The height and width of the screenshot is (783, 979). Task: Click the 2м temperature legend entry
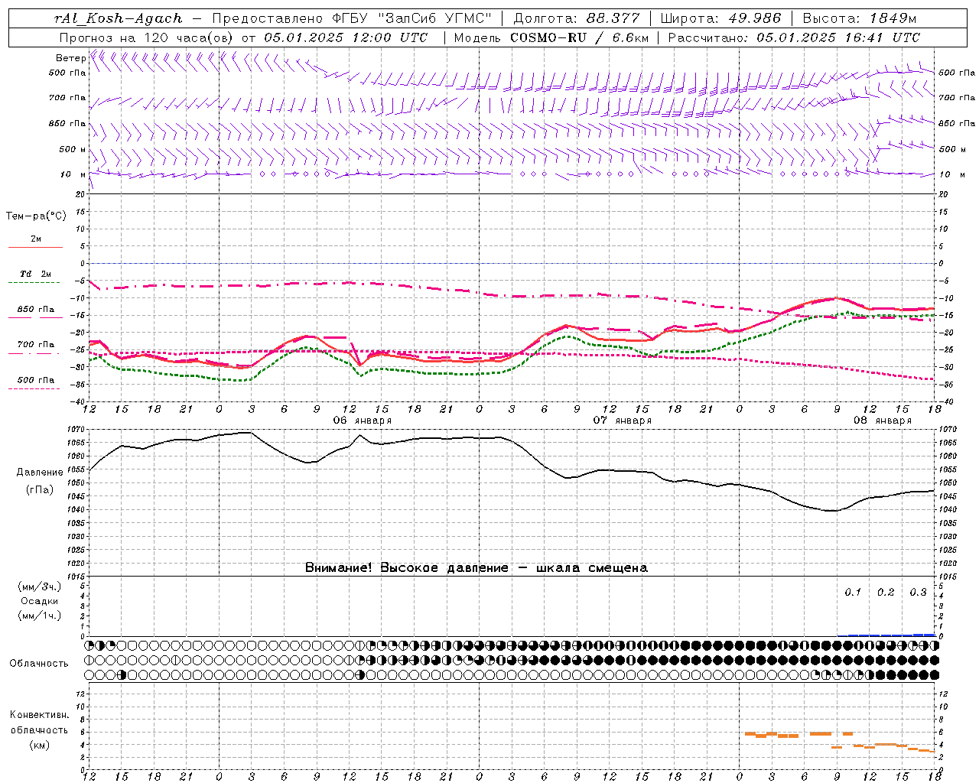click(x=36, y=239)
